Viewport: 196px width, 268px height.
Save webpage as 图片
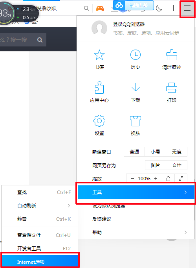click(156, 165)
